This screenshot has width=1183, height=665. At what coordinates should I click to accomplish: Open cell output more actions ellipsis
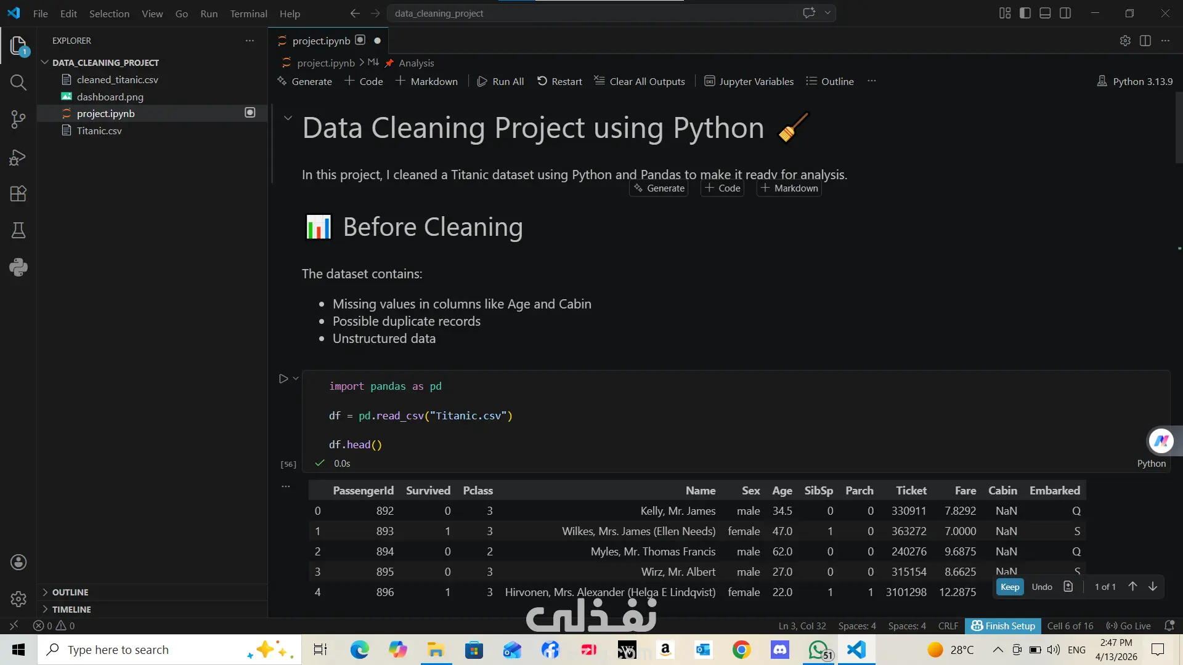click(x=286, y=486)
